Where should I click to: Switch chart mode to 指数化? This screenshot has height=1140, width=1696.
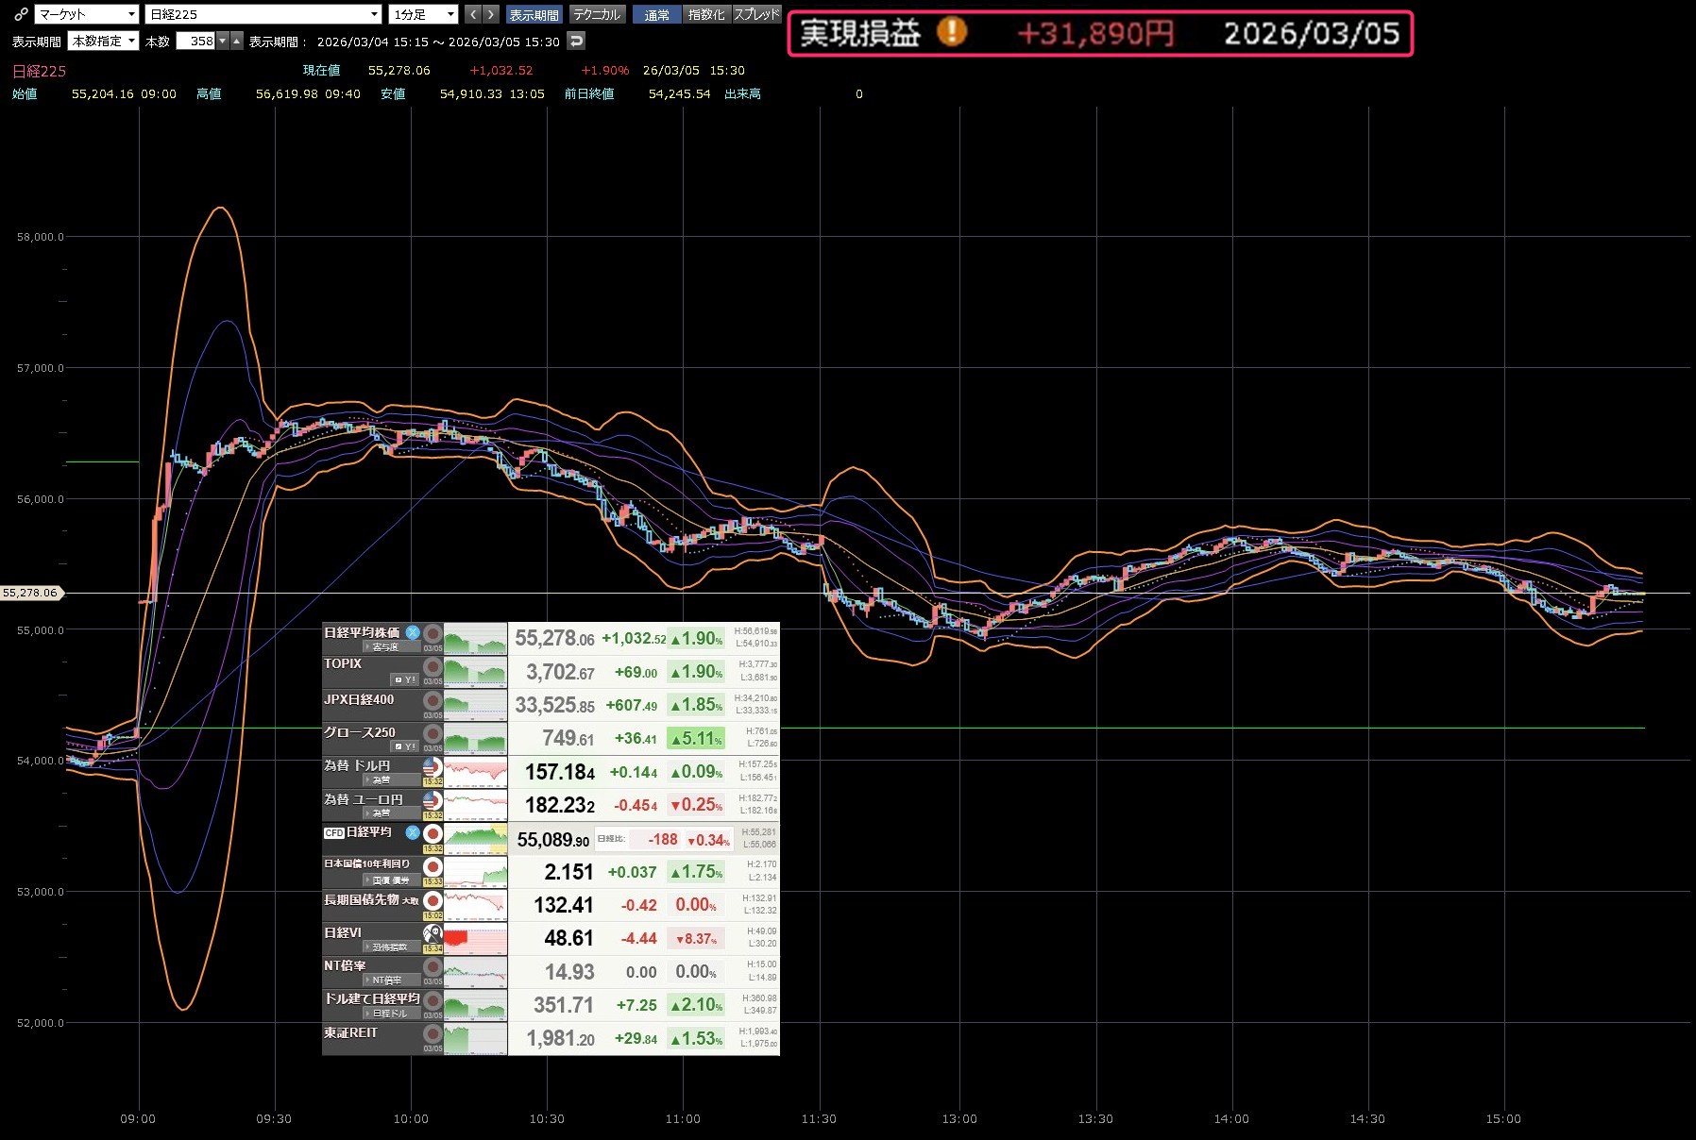706,14
